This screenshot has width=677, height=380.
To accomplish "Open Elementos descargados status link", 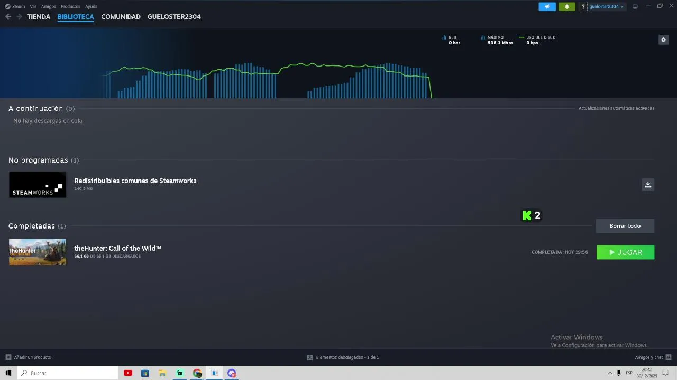I will (343, 357).
